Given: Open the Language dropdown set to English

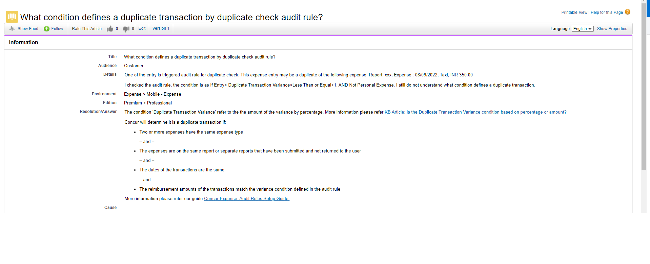Looking at the screenshot, I should 583,29.
